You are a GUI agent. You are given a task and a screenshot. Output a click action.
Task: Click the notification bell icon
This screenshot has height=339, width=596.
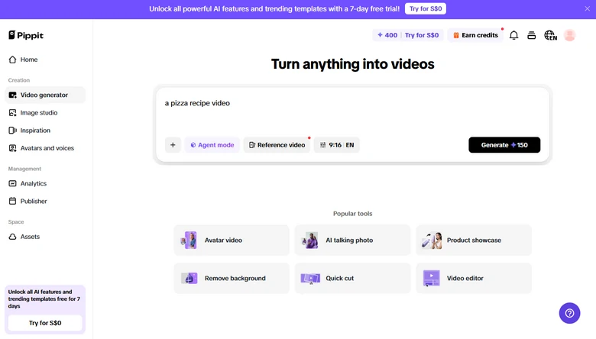pyautogui.click(x=513, y=35)
